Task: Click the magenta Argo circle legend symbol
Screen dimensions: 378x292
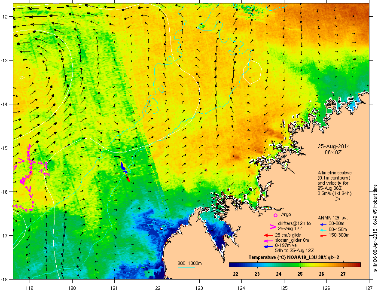Action: pyautogui.click(x=275, y=215)
